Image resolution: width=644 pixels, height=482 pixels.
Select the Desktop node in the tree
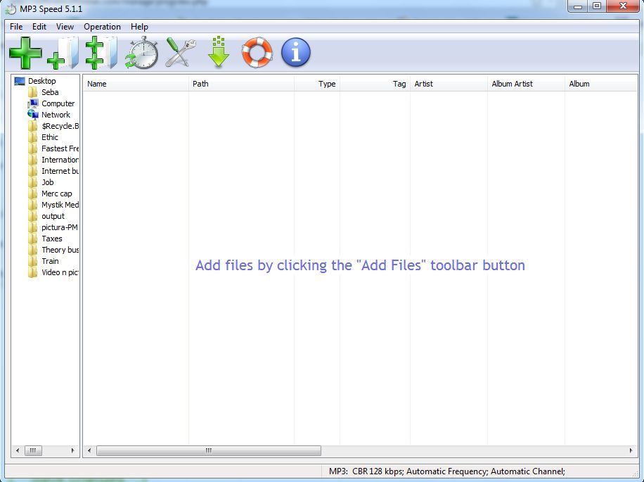click(x=39, y=81)
